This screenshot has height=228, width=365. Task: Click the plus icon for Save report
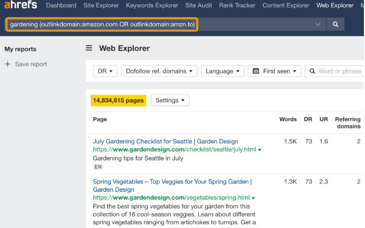(7, 64)
